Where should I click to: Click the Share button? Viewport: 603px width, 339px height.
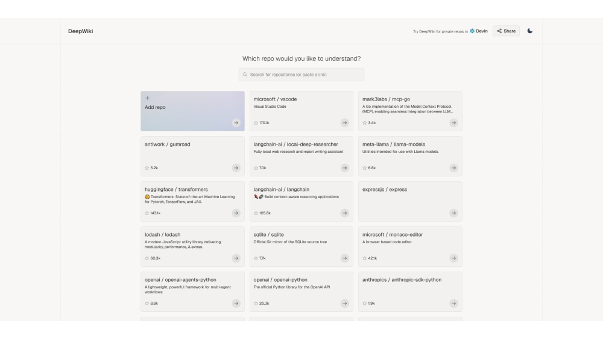(x=507, y=31)
